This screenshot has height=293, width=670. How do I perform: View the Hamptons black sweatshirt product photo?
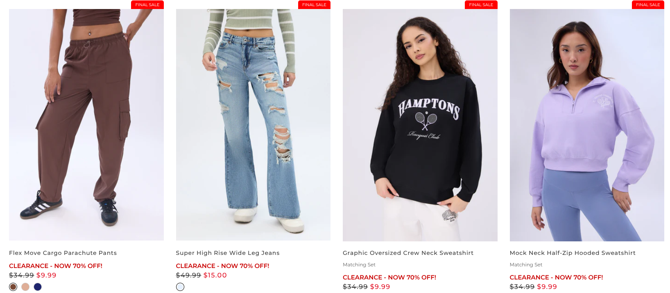click(x=420, y=125)
